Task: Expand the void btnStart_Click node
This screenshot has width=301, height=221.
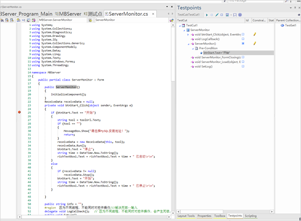Action: pos(188,34)
